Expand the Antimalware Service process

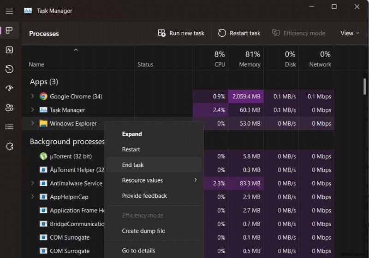tap(32, 183)
